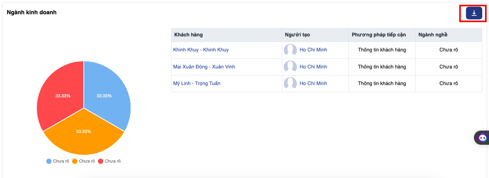The height and width of the screenshot is (178, 489).
Task: Click Ho Chi Minh name in Mỹ Linh row
Action: click(x=313, y=83)
